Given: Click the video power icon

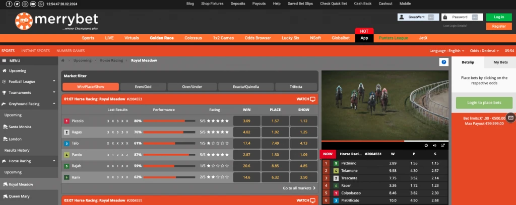Looking at the screenshot, I should [x=426, y=145].
